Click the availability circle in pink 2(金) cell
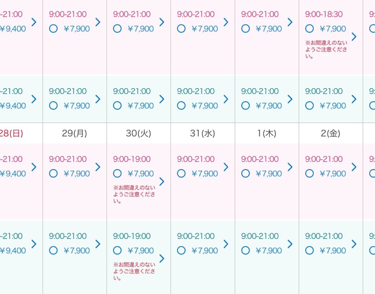This screenshot has height=294, width=375. (309, 174)
